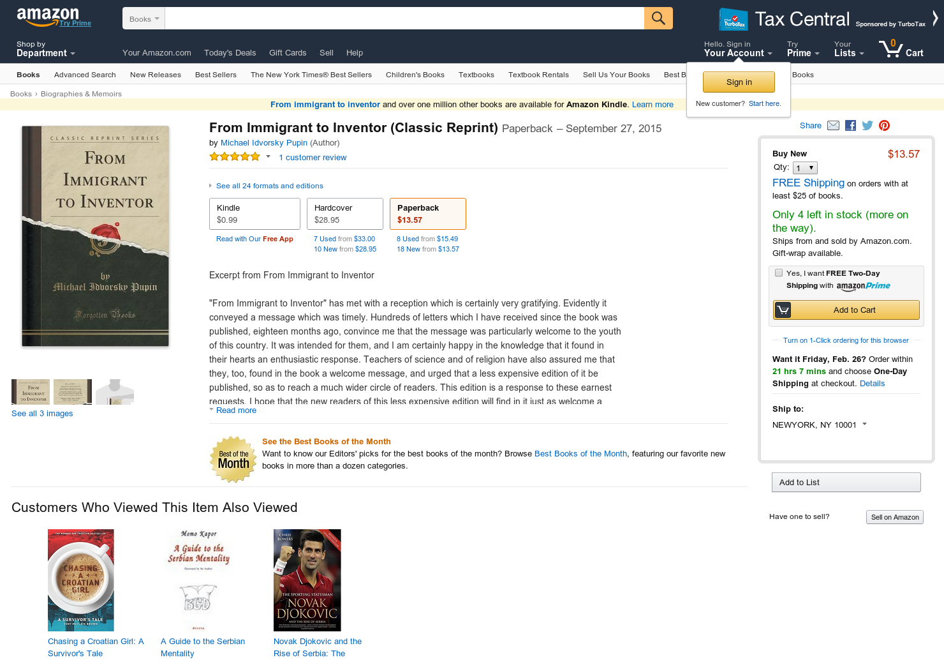Image resolution: width=944 pixels, height=662 pixels.
Task: Click the orange search magnifier button
Action: (658, 19)
